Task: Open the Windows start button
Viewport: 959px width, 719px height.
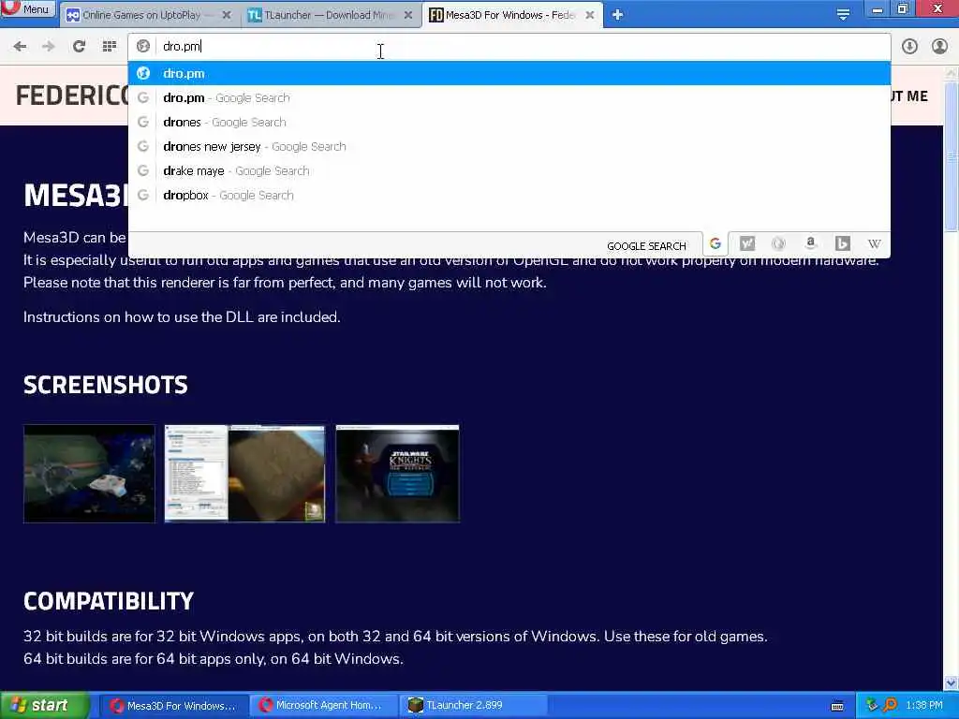Action: click(x=44, y=706)
